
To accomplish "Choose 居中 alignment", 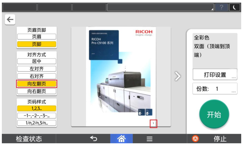I will (37, 61).
